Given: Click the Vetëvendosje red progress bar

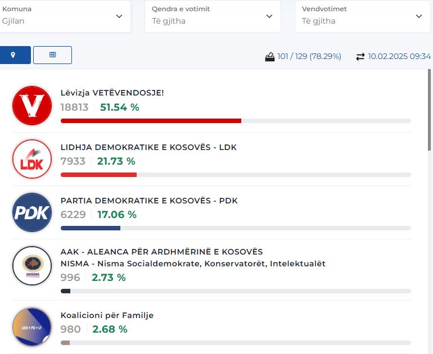Looking at the screenshot, I should [x=151, y=121].
